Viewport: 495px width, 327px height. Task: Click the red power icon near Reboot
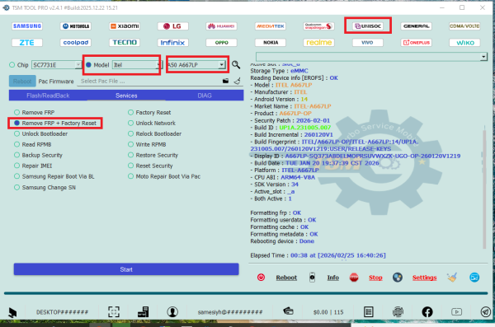(261, 278)
